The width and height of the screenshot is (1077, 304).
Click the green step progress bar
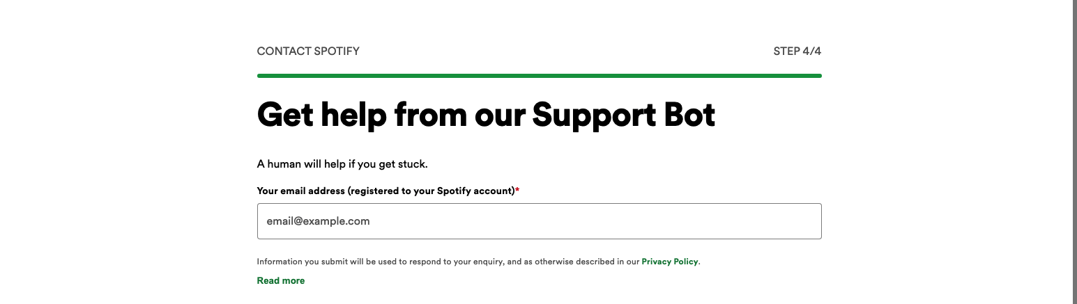pyautogui.click(x=539, y=76)
